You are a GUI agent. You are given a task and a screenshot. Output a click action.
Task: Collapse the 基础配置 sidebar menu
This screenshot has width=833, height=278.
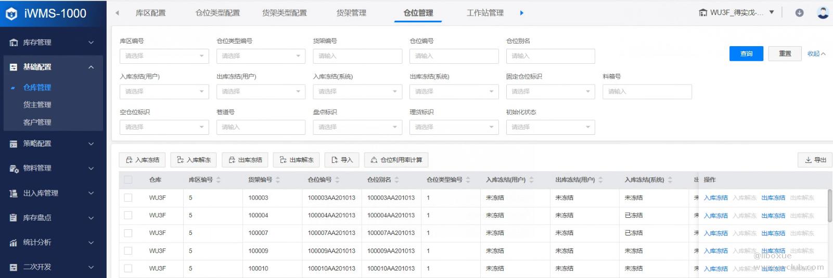point(91,67)
